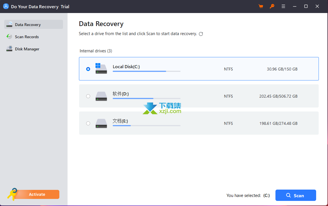Click the refresh drive list icon
The width and height of the screenshot is (328, 206).
coord(201,34)
